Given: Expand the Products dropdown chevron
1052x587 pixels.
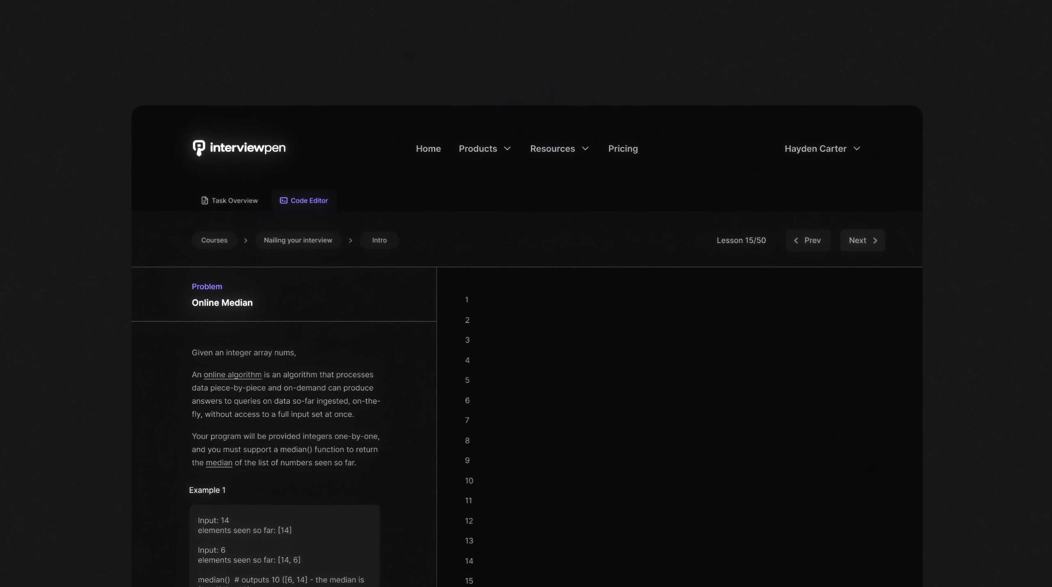Looking at the screenshot, I should (x=507, y=148).
